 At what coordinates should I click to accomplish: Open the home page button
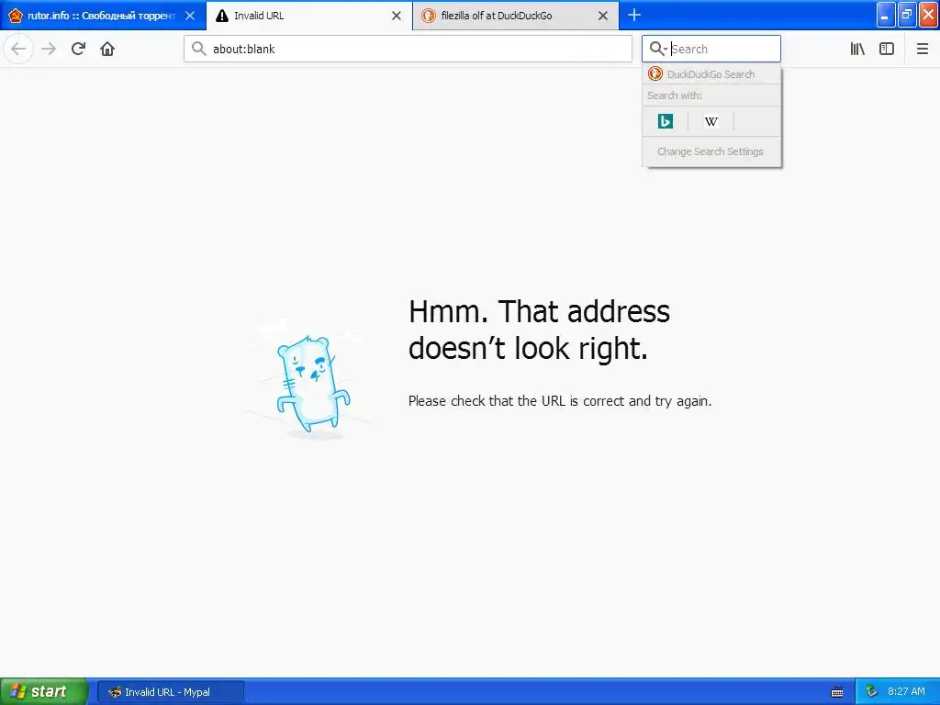[107, 49]
